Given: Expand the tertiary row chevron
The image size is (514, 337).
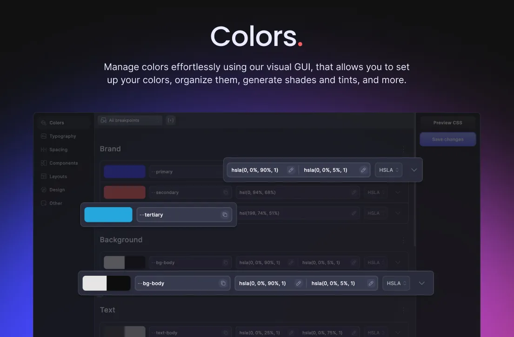Looking at the screenshot, I should [x=398, y=213].
